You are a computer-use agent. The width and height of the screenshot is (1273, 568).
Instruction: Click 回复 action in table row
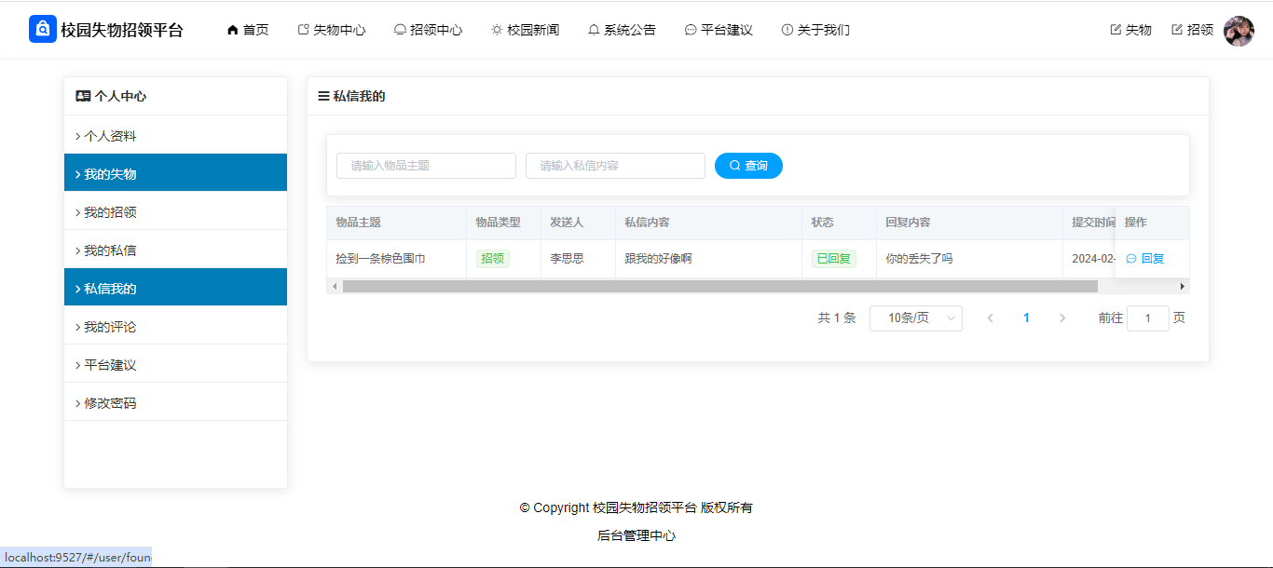[x=1145, y=259]
